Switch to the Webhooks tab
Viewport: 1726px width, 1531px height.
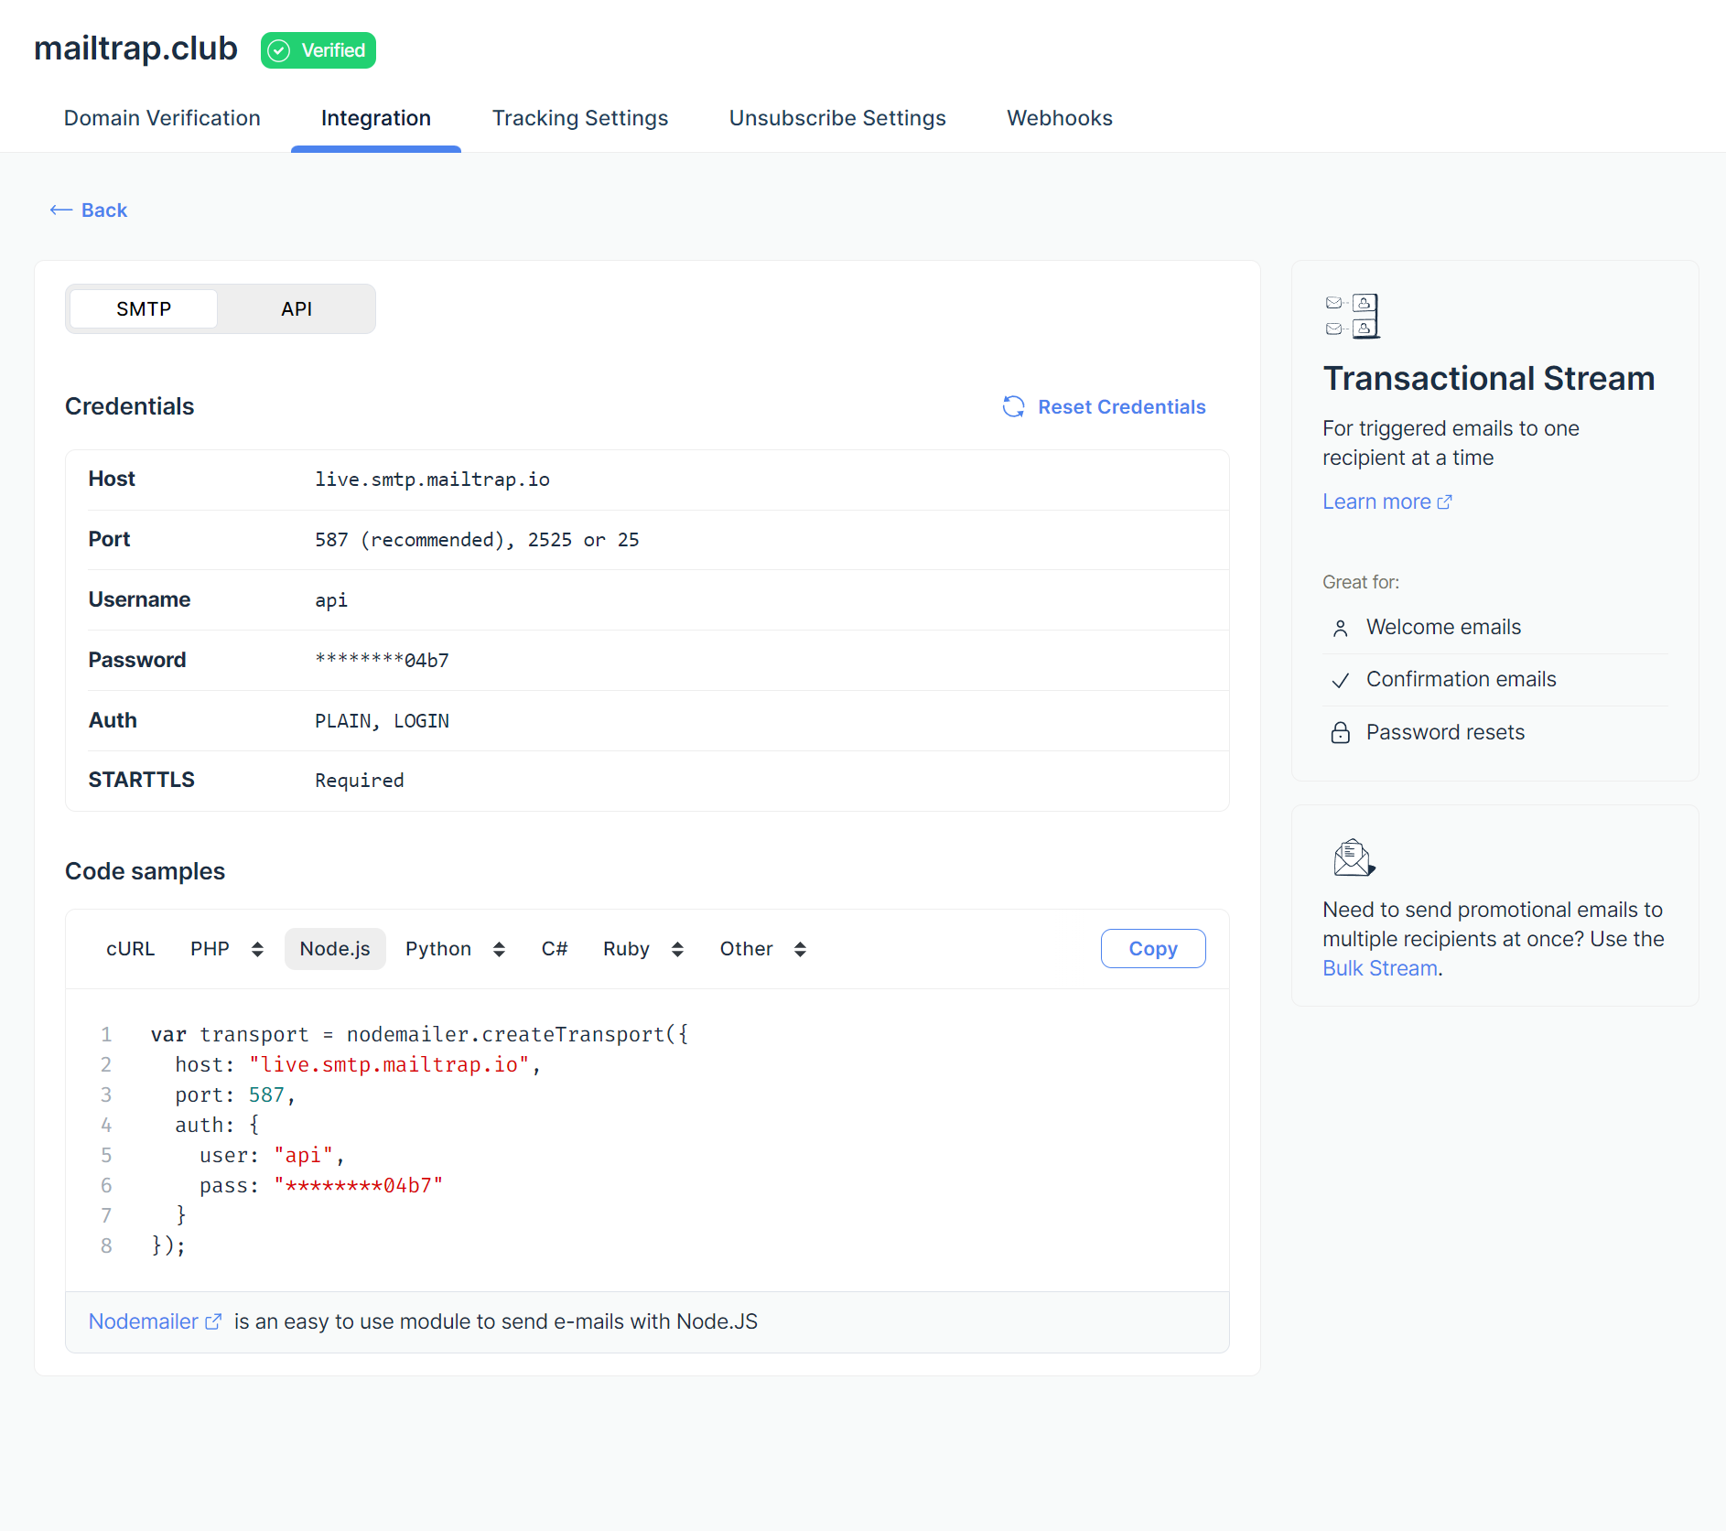coord(1059,117)
